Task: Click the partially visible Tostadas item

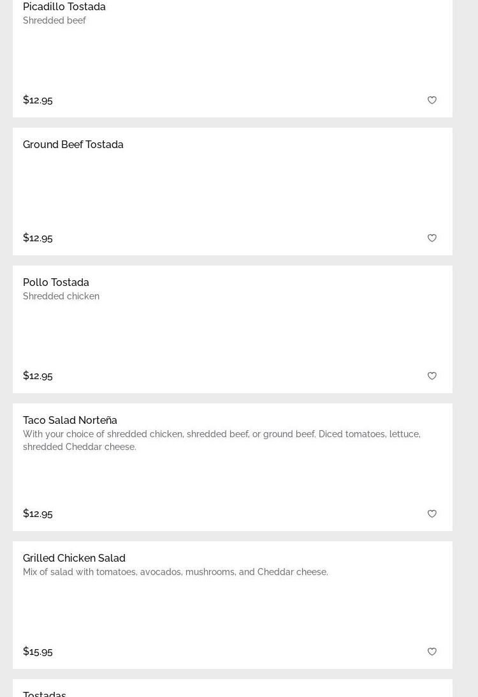Action: pyautogui.click(x=45, y=693)
